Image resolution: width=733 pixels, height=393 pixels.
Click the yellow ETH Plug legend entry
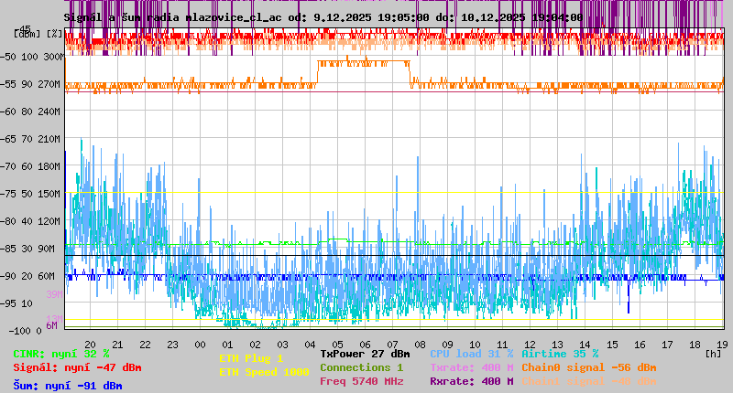[251, 358]
